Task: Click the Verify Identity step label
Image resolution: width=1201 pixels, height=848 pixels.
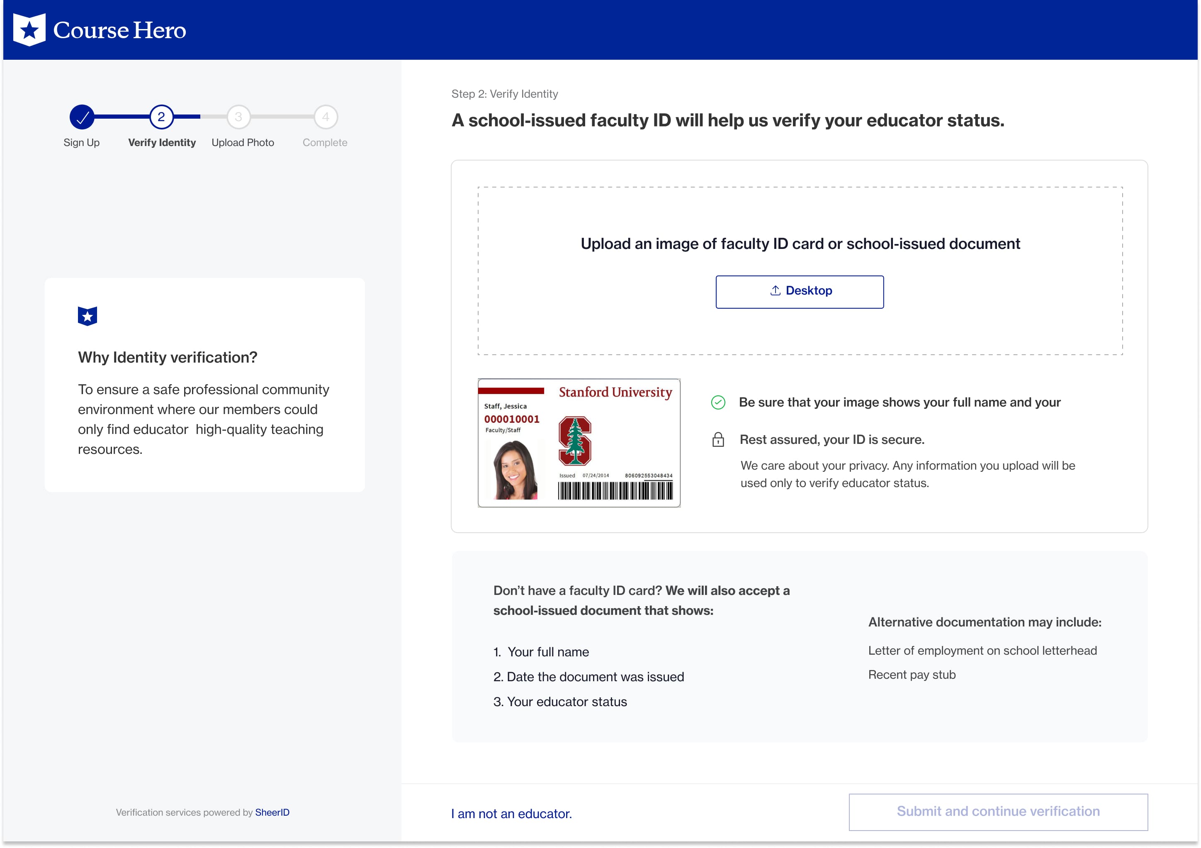Action: pyautogui.click(x=162, y=143)
